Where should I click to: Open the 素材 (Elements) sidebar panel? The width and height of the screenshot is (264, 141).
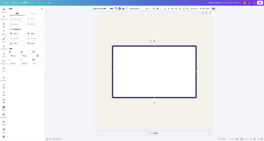coord(4,25)
